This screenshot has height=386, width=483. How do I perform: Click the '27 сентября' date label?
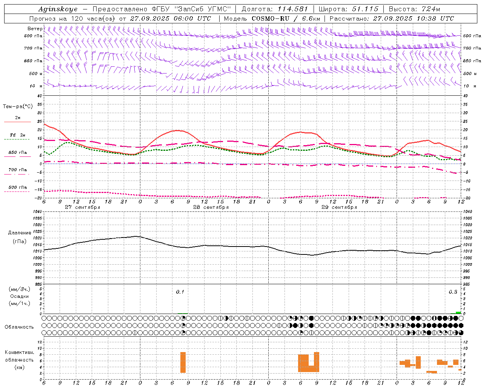click(x=82, y=207)
